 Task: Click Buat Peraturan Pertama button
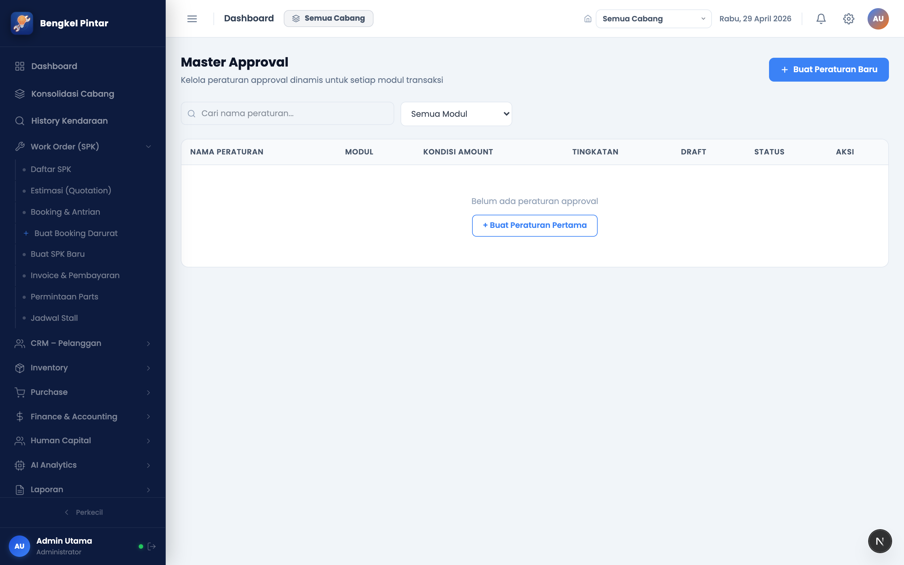535,225
